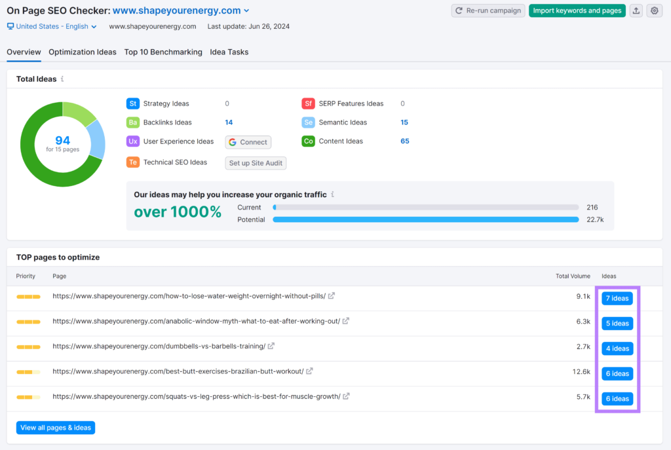Click the 5 ideas button
This screenshot has height=450, width=671.
617,324
